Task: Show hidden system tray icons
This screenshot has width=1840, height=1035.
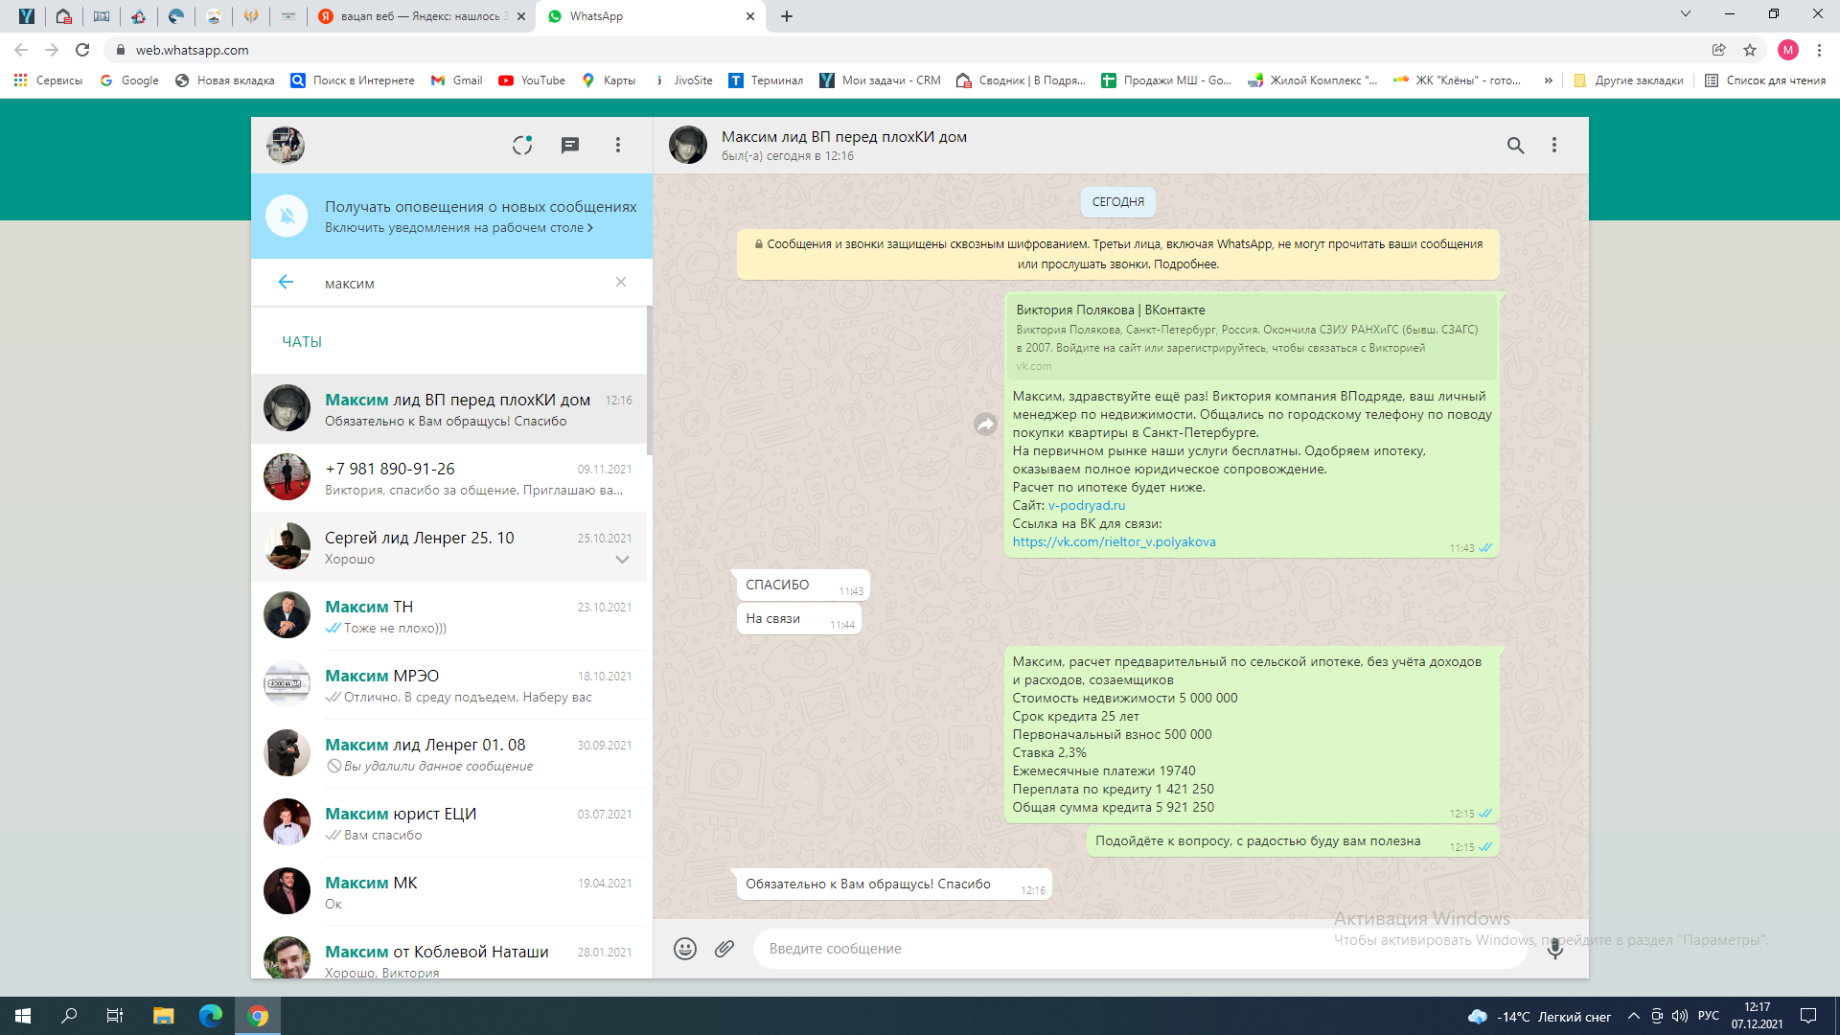Action: (1633, 1016)
